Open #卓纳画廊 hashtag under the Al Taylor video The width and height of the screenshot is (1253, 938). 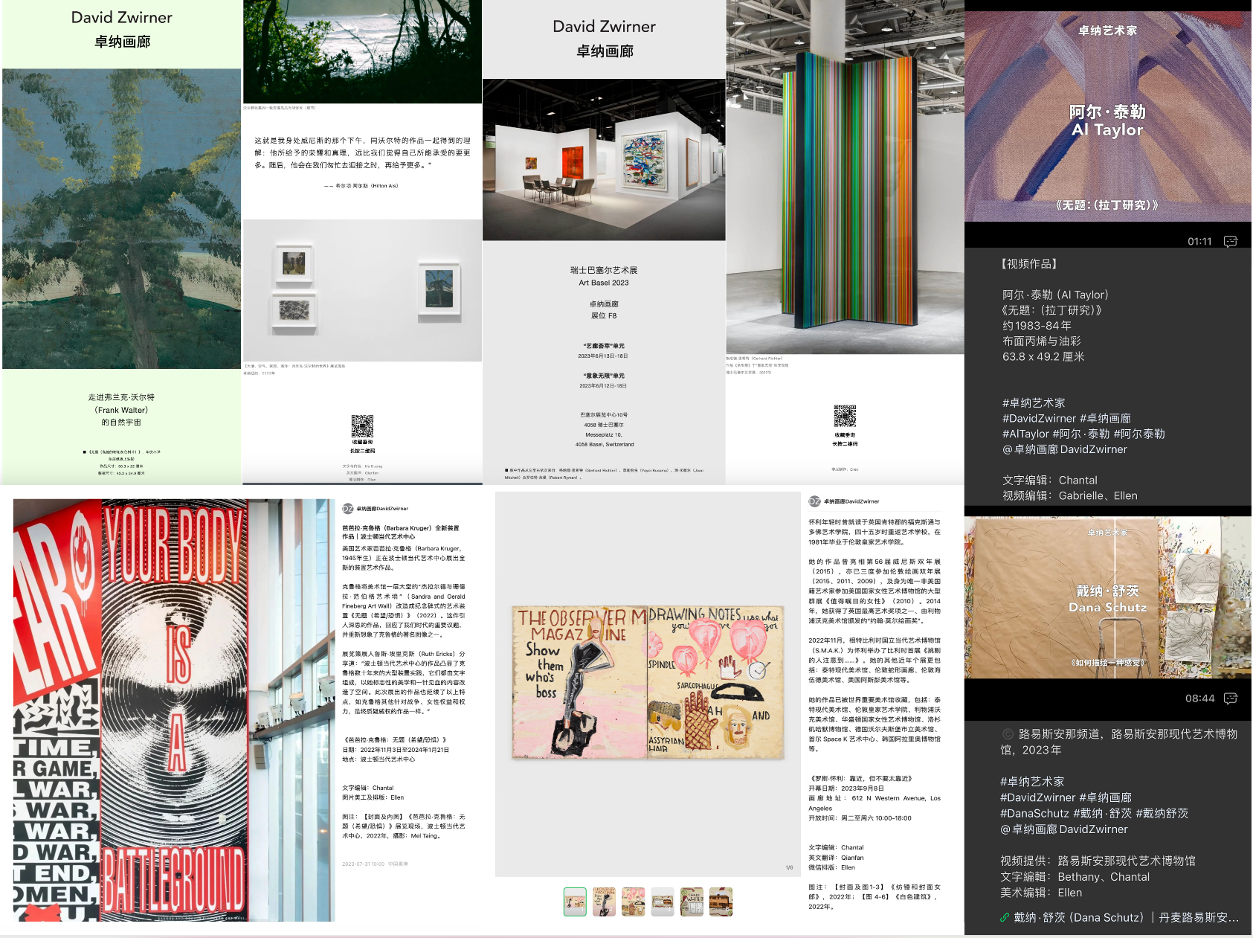point(1106,419)
